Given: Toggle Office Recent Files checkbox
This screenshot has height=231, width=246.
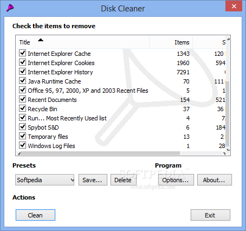Looking at the screenshot, I should click(x=22, y=90).
